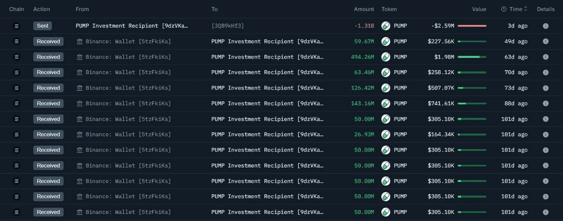Click the time '63d ago'
This screenshot has height=221, width=563.
coord(515,57)
